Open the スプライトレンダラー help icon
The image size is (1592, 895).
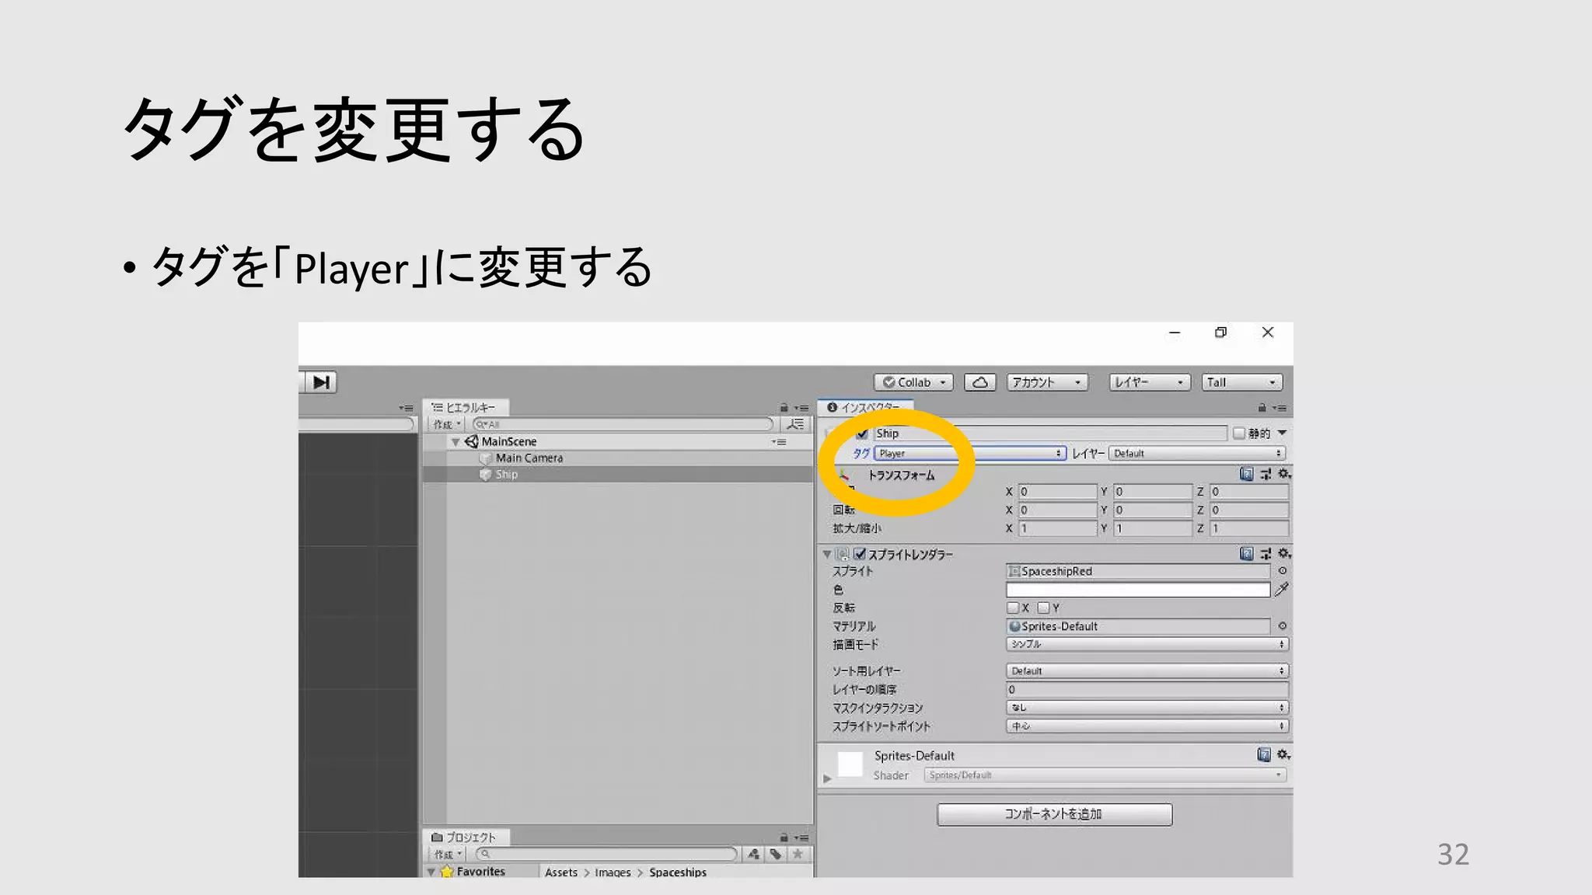point(1246,553)
